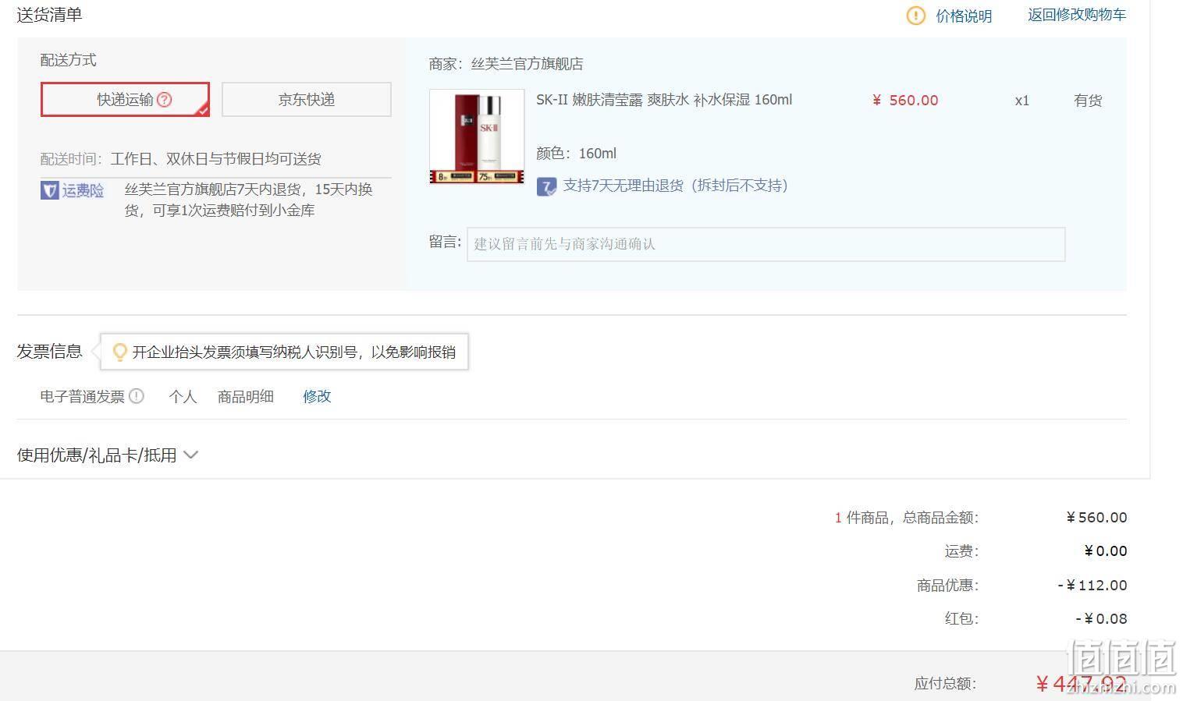Click the 商品明细 invoice content text
Viewport: 1183px width, 701px height.
[246, 396]
